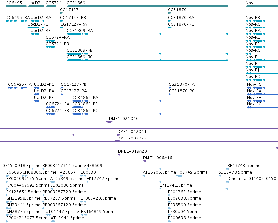Click transcript Nos-RD
Image resolution: width=278 pixels, height=223 pixels.
253,77
